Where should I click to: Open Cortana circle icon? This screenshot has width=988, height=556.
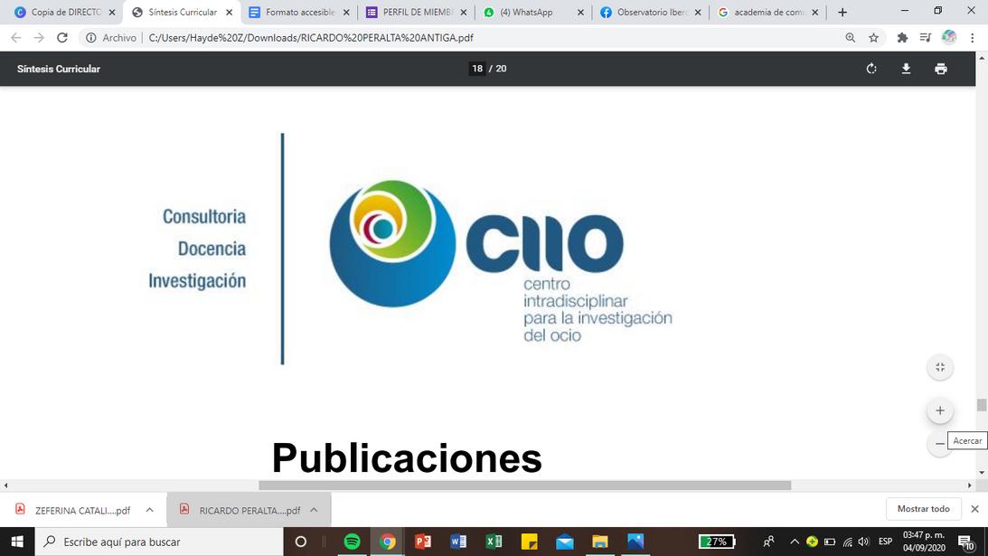click(301, 542)
